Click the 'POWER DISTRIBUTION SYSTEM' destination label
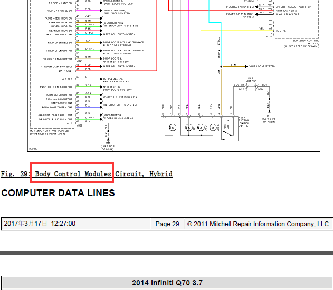333x290 pixels. (x=240, y=15)
